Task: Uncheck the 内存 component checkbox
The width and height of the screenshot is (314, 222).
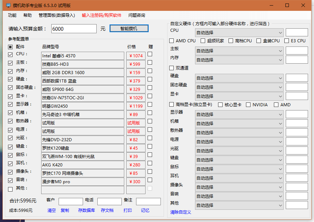Action: [10, 71]
